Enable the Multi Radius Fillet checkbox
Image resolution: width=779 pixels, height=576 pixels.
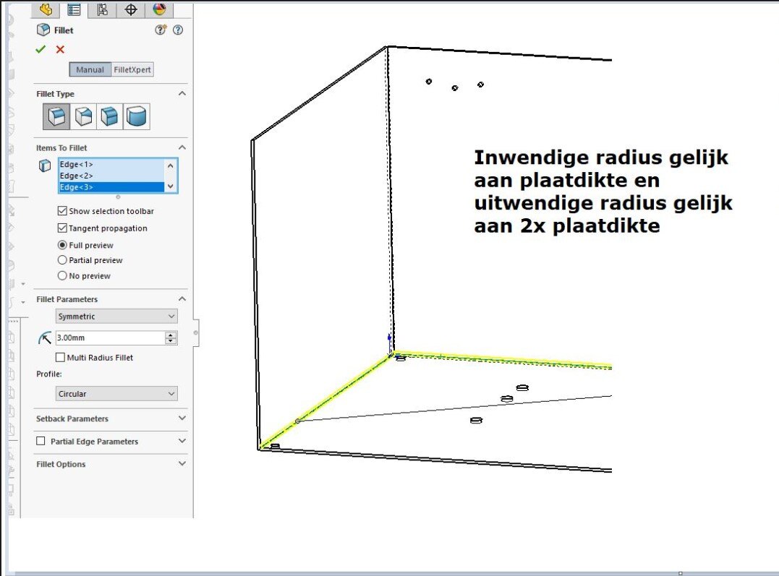61,358
